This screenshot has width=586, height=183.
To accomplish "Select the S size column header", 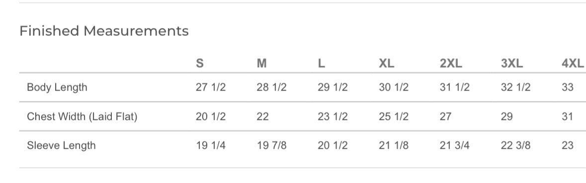I will pos(200,64).
